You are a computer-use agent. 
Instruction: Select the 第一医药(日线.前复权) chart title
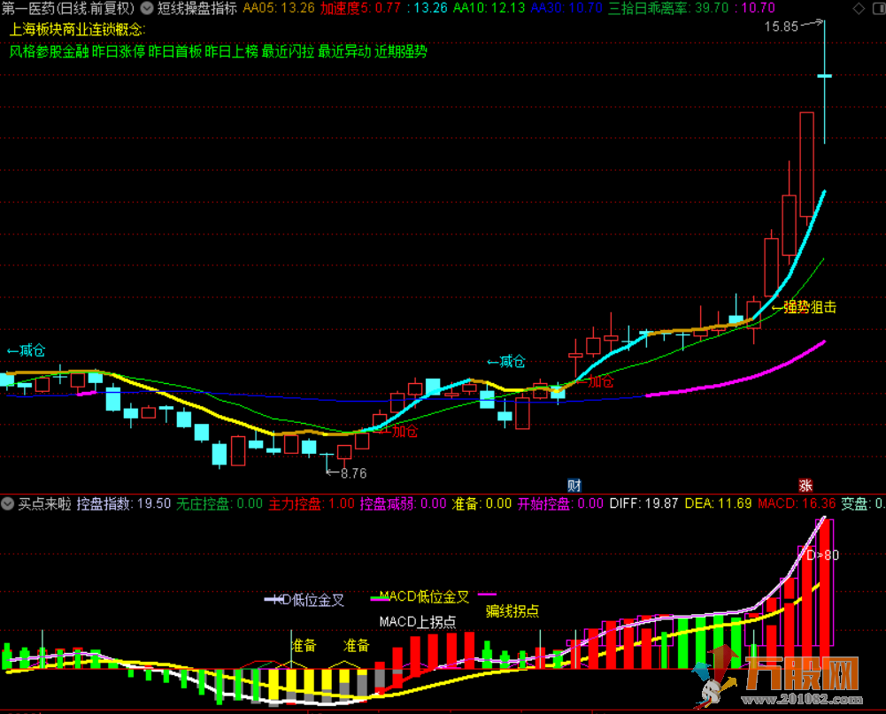(68, 8)
